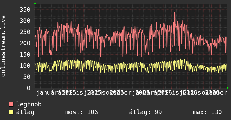Click the highest pink peak on the chart

(175, 12)
